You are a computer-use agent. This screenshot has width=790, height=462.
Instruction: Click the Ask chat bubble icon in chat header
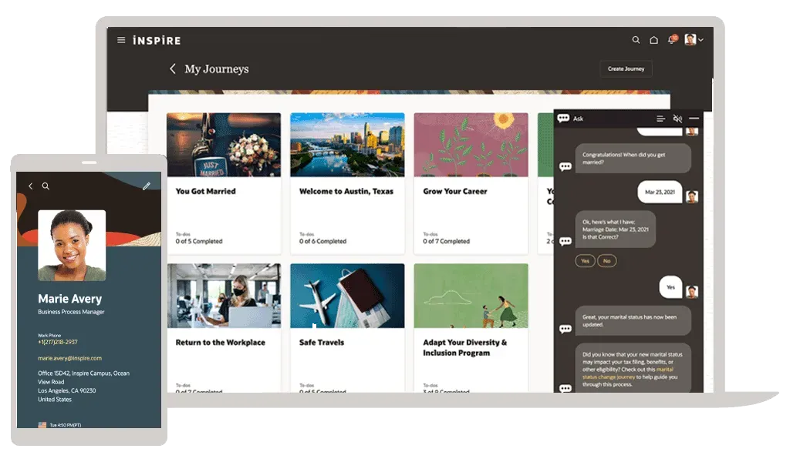pos(563,118)
